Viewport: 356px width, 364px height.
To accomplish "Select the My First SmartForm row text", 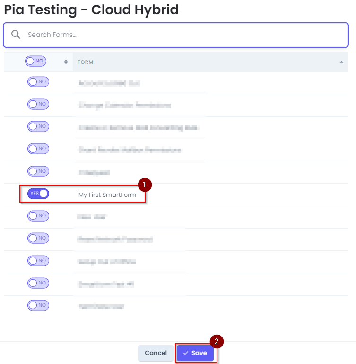I will click(107, 195).
